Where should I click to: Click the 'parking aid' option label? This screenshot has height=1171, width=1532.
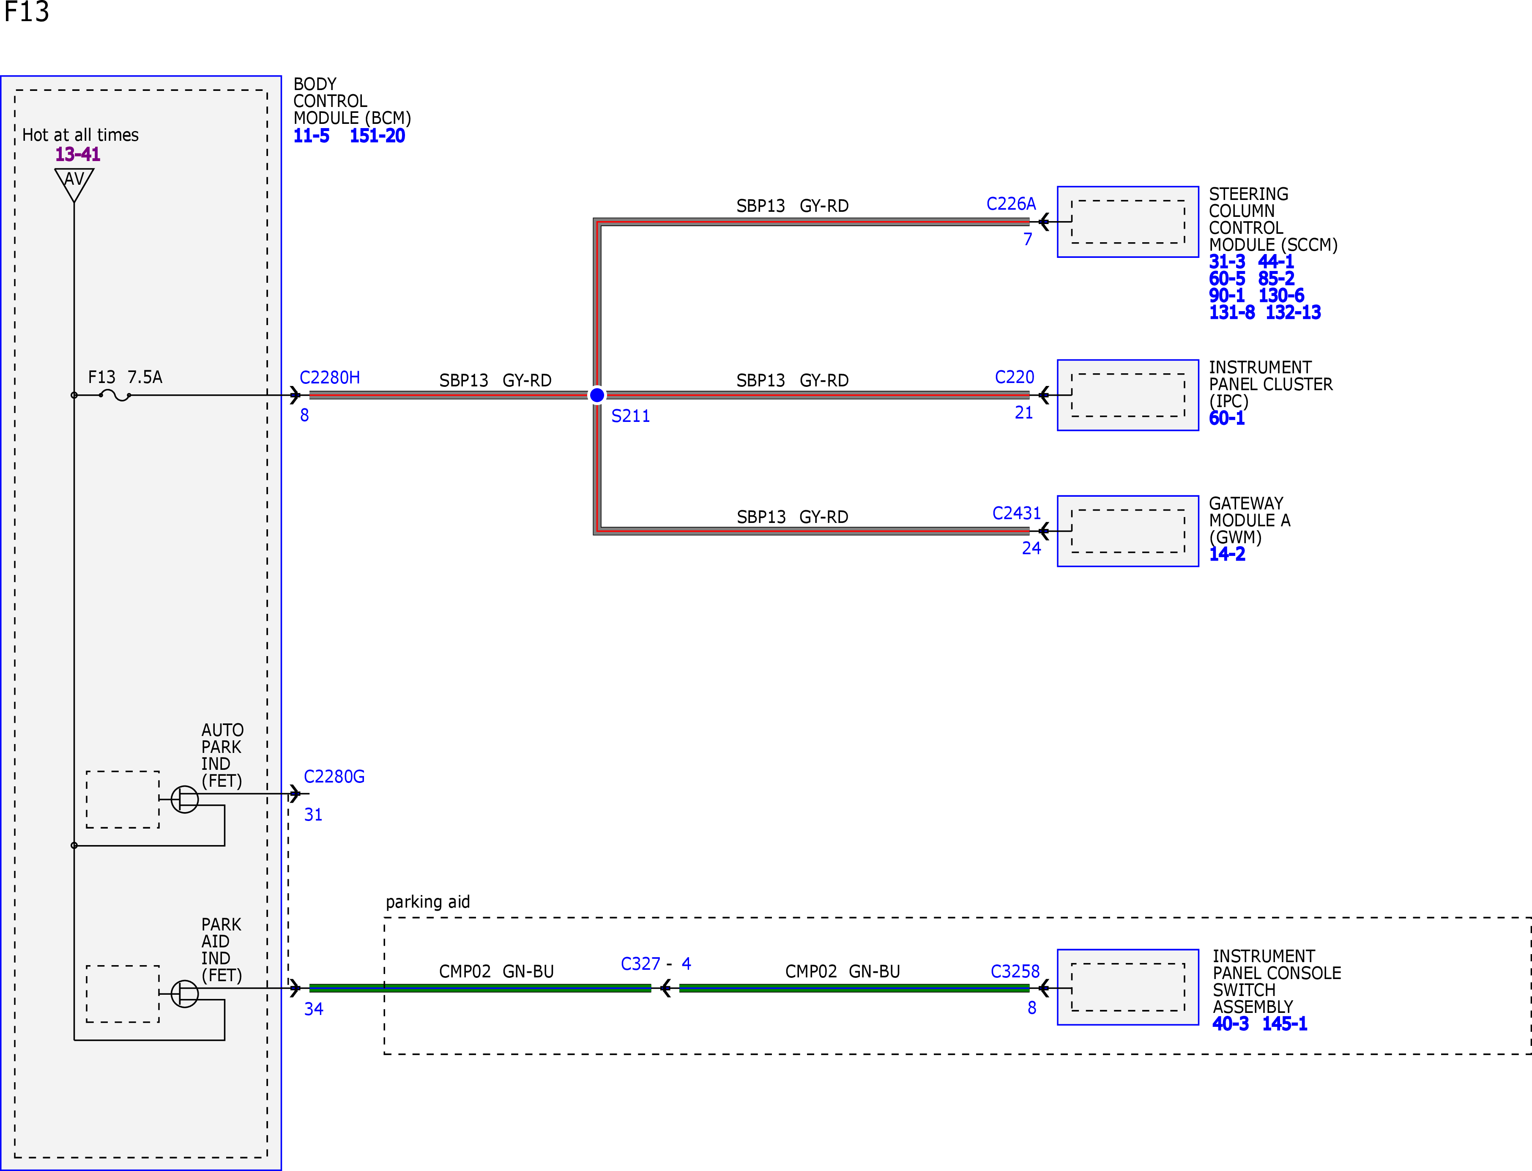click(x=428, y=902)
